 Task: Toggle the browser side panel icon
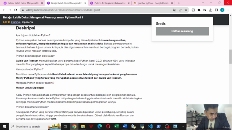pos(216,10)
